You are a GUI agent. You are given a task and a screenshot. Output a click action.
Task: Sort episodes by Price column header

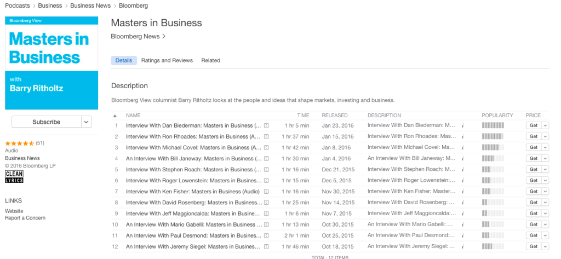pos(533,116)
